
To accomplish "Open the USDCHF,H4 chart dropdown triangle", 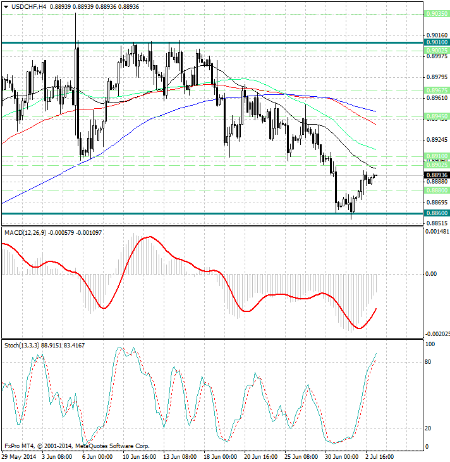I will point(6,7).
